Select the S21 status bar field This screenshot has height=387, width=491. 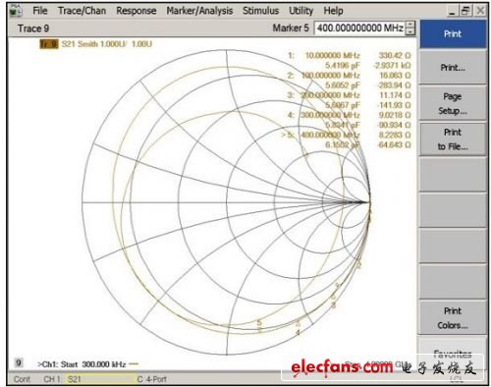(x=100, y=379)
